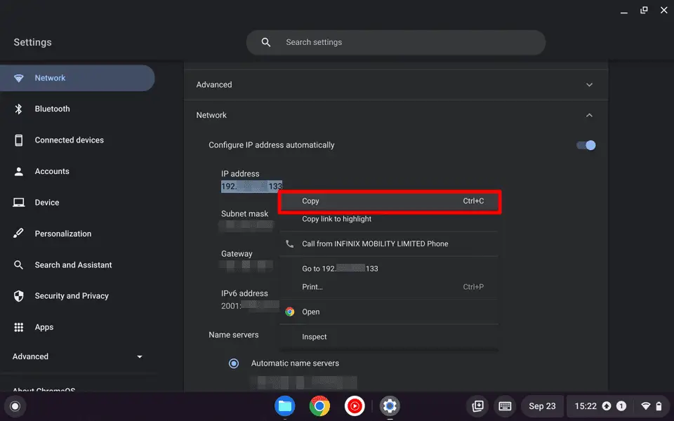Disable Configure IP address automatically
This screenshot has height=421, width=674.
click(x=585, y=145)
